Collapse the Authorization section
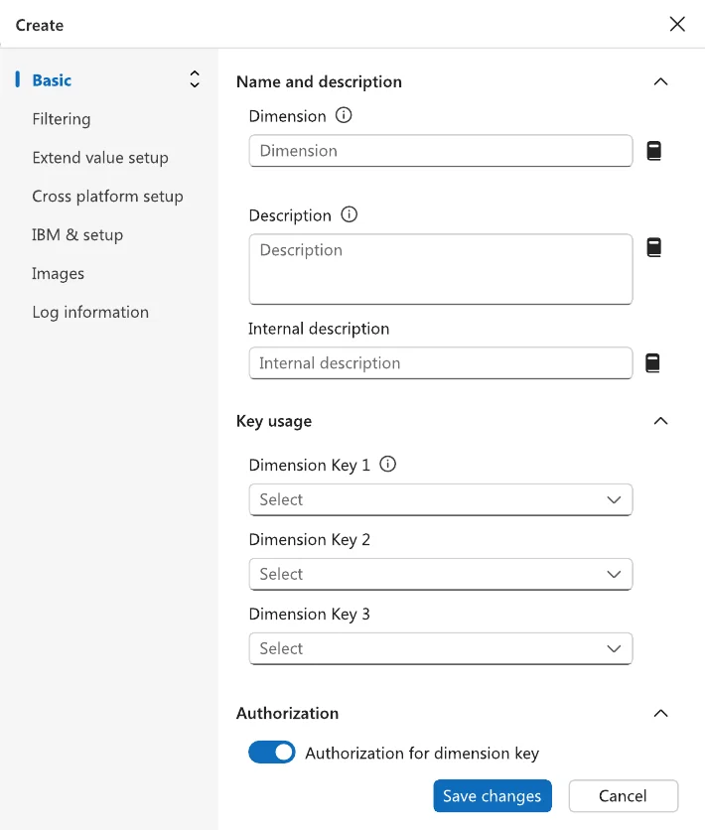Viewport: 705px width, 830px height. [660, 713]
